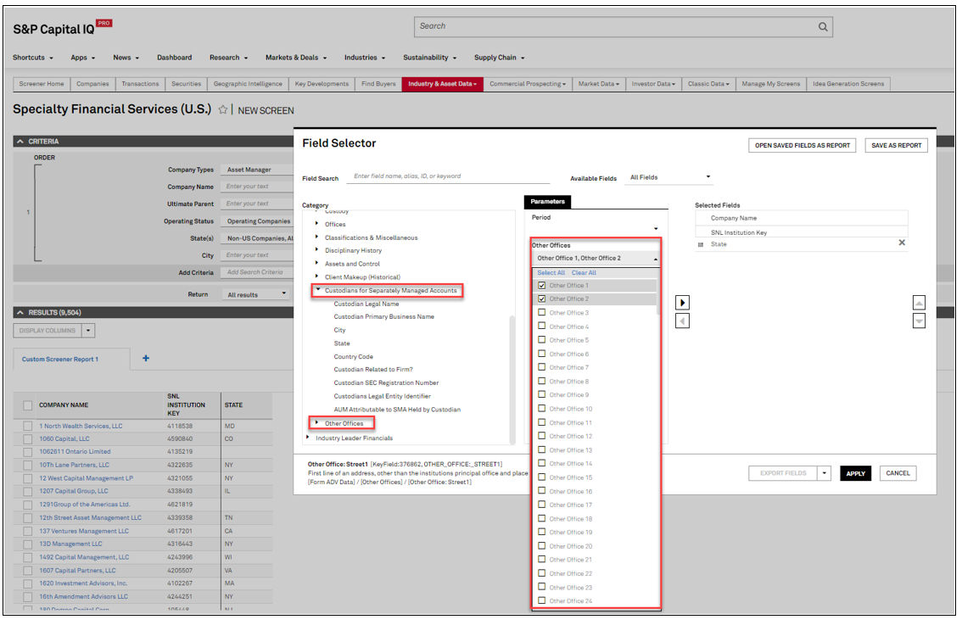The height and width of the screenshot is (625, 962).
Task: Click the Select All link
Action: coord(551,273)
